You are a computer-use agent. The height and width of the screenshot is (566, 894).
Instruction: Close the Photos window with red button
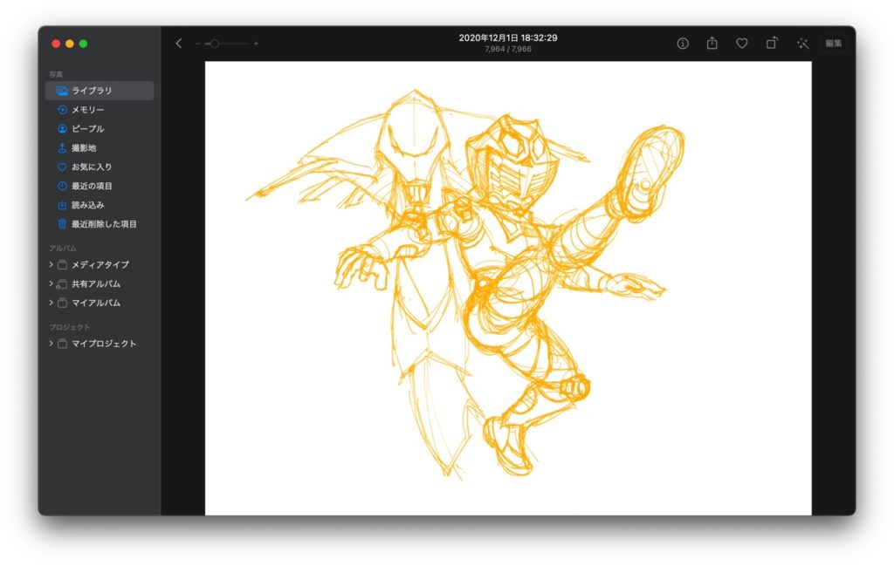coord(56,44)
